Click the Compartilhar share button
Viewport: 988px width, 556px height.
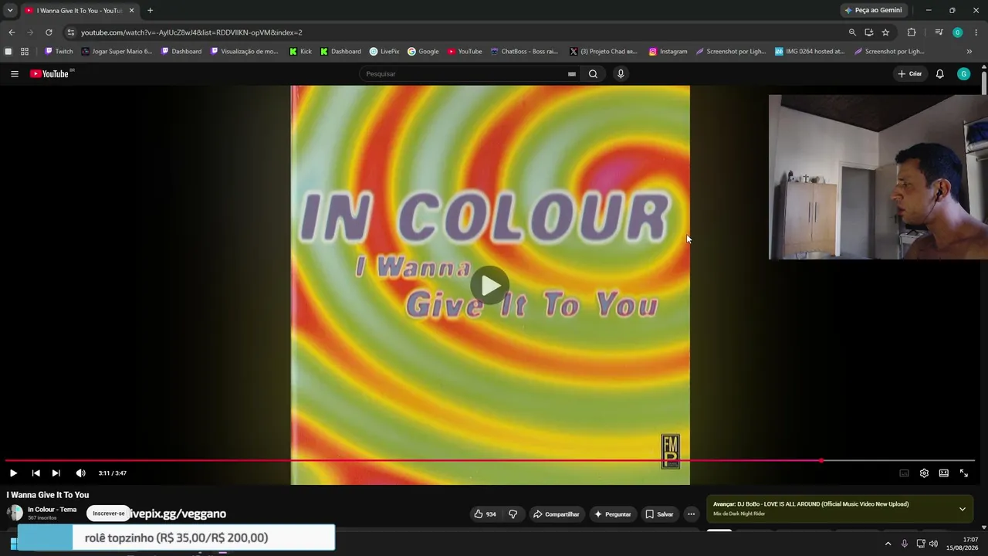(557, 514)
